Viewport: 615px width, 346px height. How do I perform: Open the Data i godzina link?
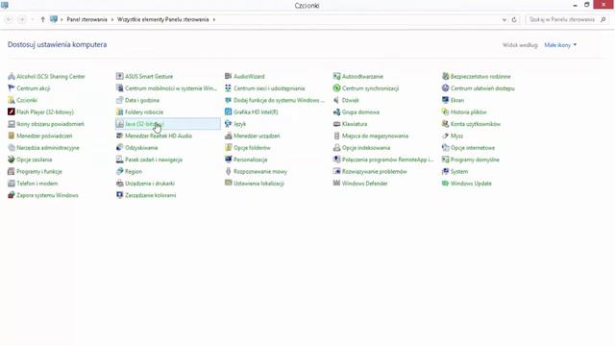pyautogui.click(x=142, y=100)
